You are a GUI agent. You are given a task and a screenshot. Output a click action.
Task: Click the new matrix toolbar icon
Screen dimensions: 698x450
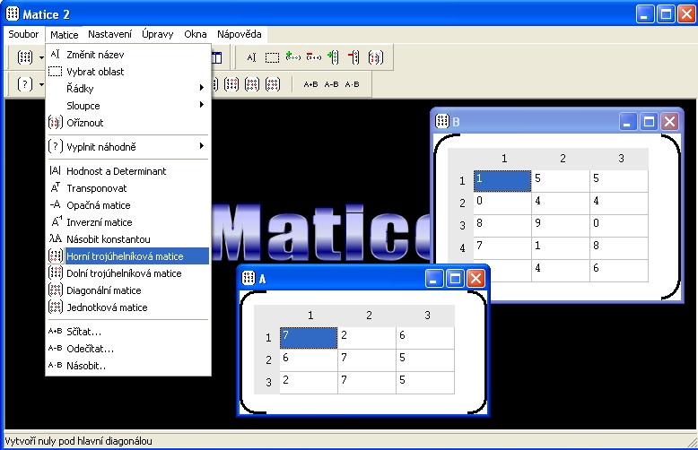click(25, 56)
